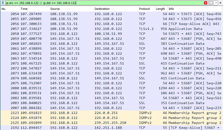Select packet 2072 at time 108.547027
223x130 pixels.
112,68
